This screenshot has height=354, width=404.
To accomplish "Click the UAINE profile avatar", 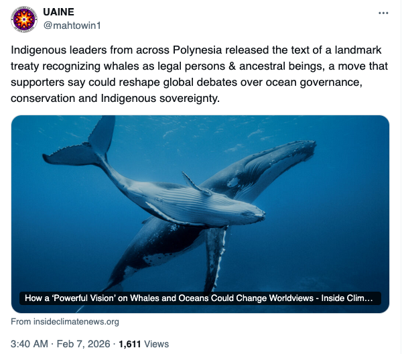I will click(x=24, y=19).
